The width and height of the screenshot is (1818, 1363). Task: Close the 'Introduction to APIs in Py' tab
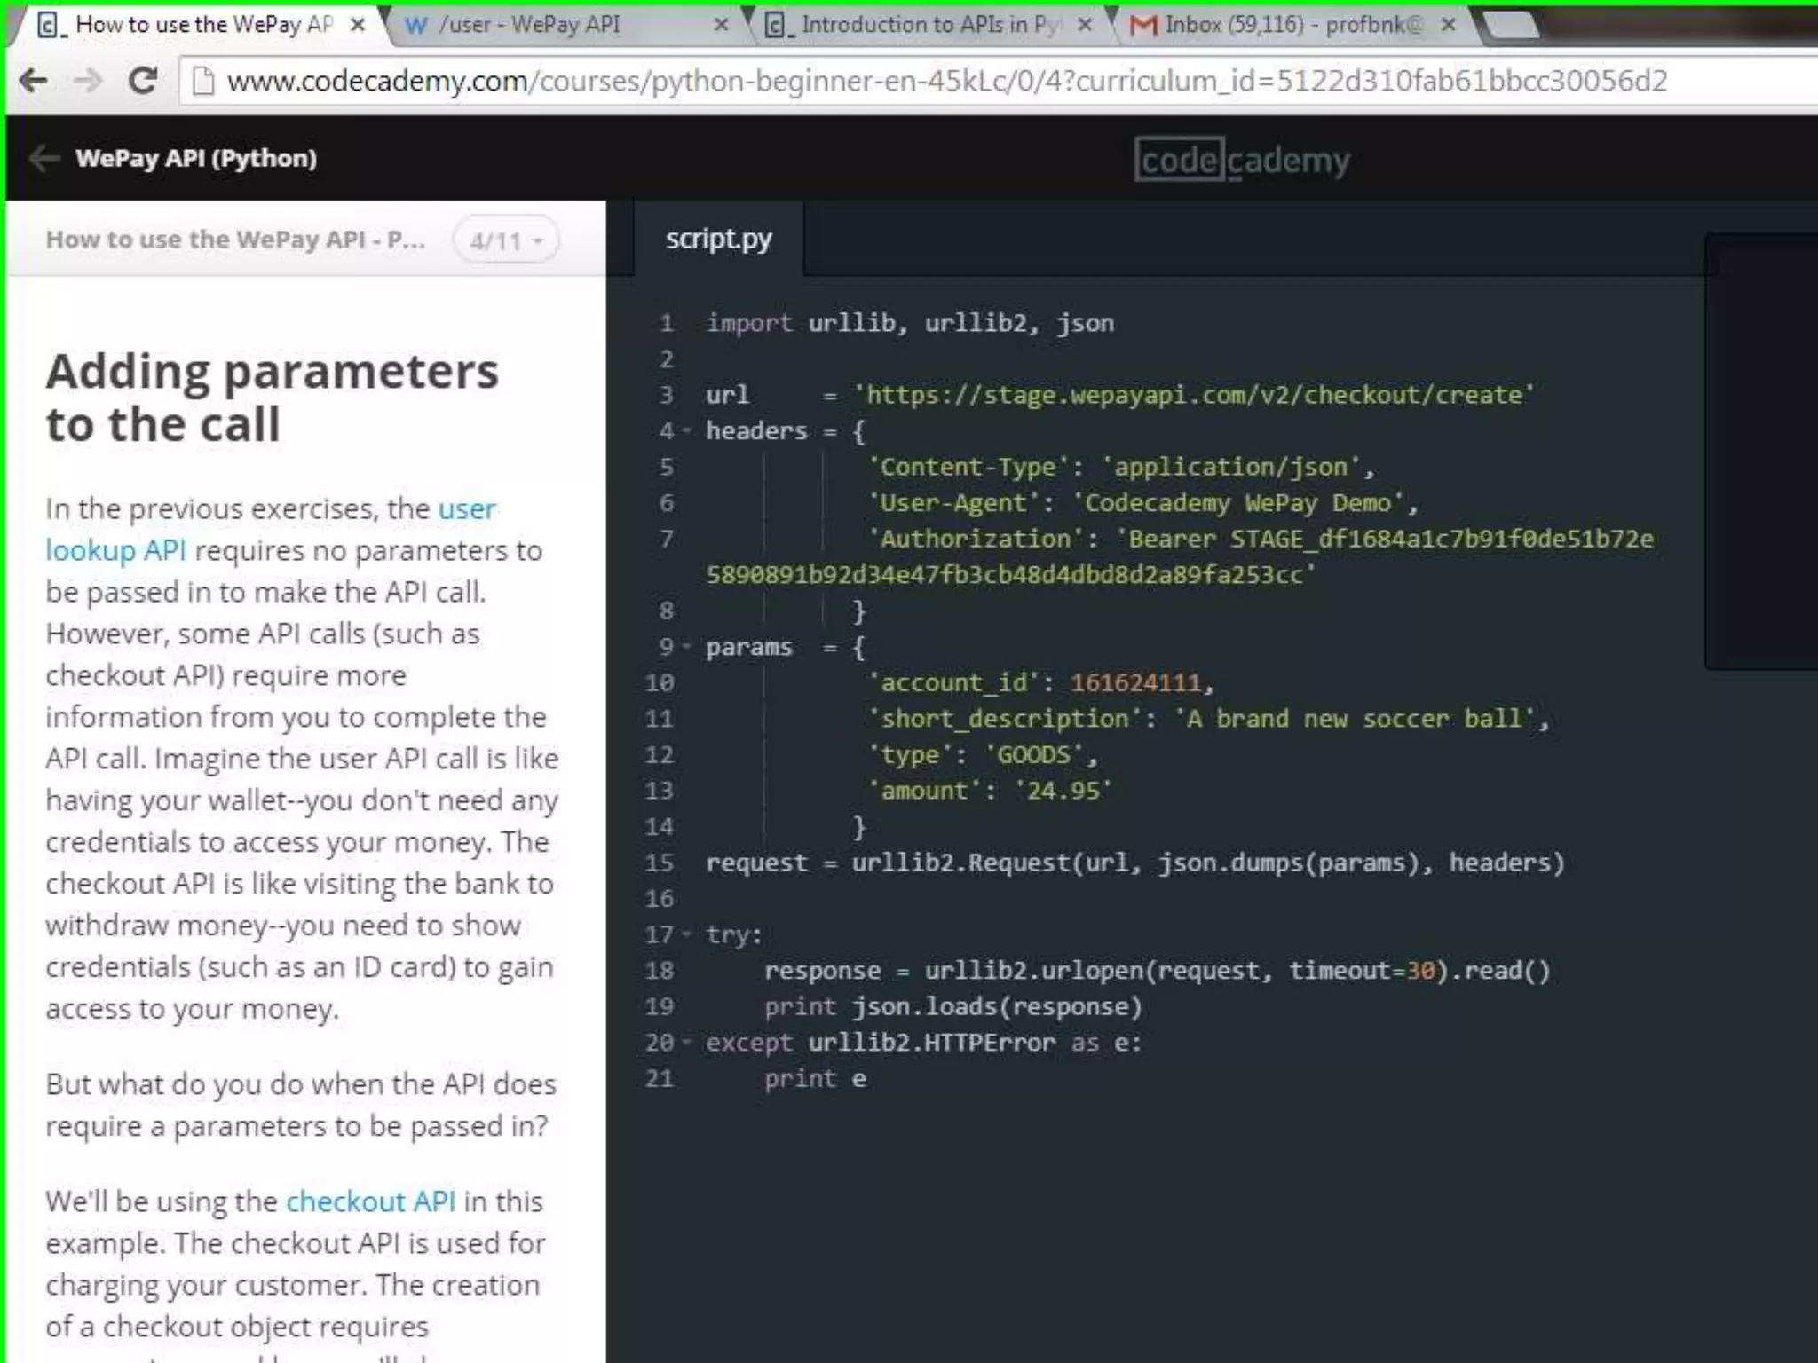click(1085, 25)
